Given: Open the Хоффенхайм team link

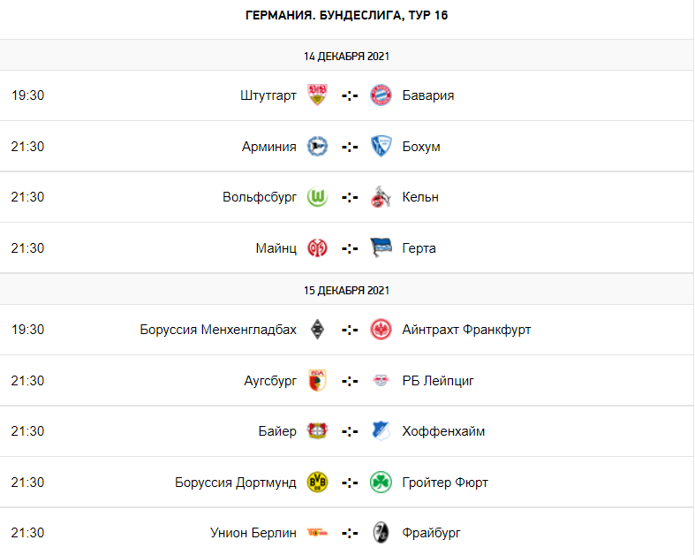Looking at the screenshot, I should (x=443, y=431).
